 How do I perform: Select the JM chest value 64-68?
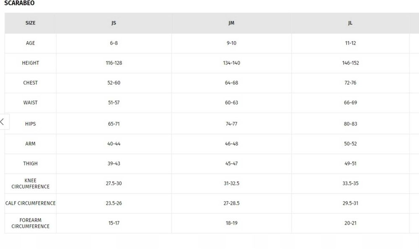(231, 83)
